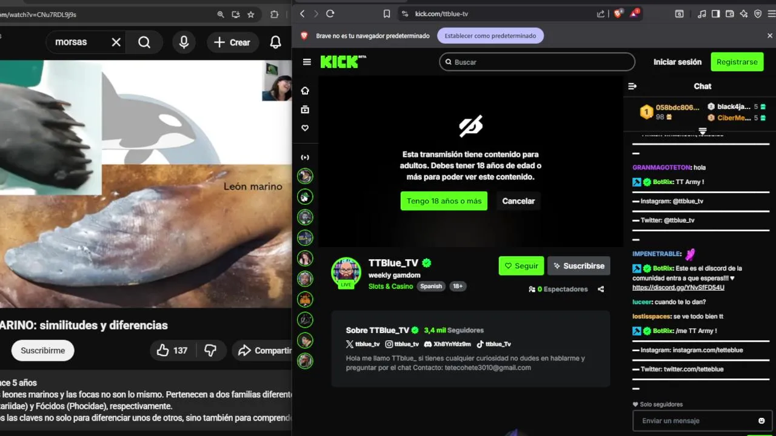Star bookmark the YouTube page
This screenshot has width=776, height=436.
coord(251,15)
